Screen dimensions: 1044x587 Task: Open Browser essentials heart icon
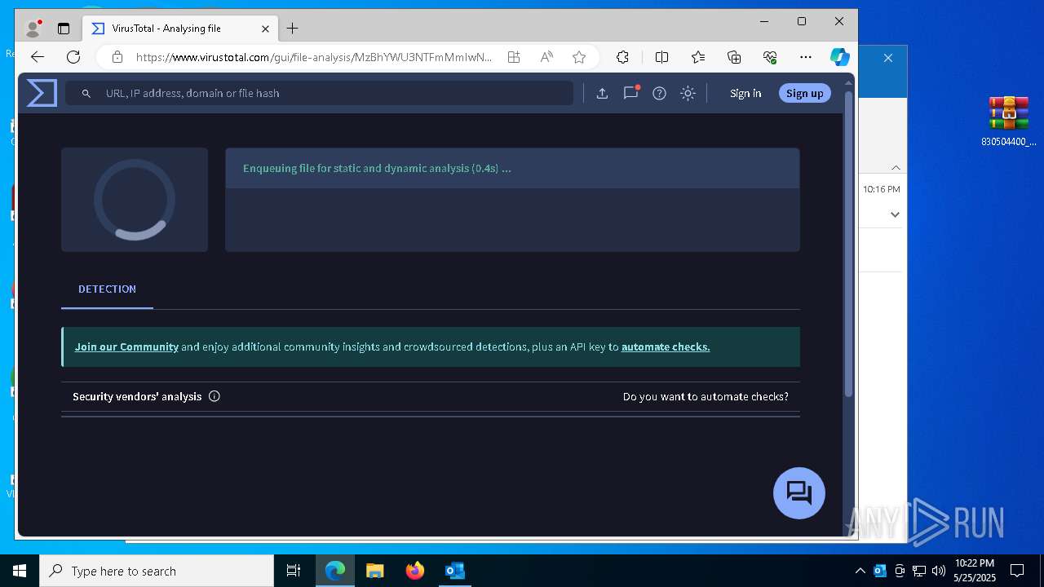[770, 57]
